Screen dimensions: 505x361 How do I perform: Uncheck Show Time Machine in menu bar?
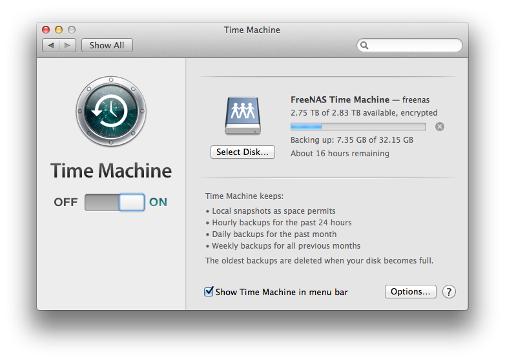coord(209,291)
